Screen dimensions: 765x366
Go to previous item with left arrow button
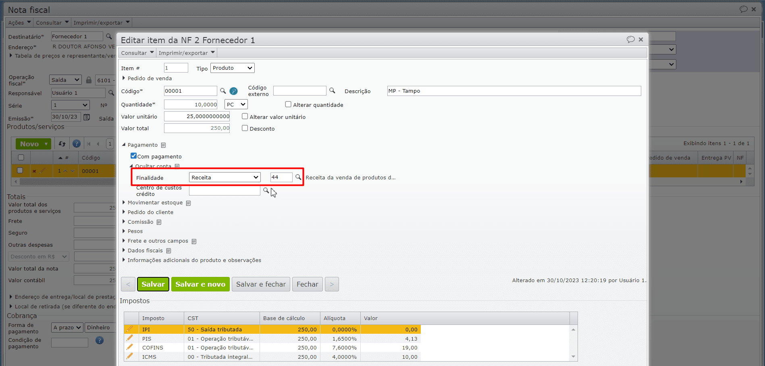coord(128,284)
